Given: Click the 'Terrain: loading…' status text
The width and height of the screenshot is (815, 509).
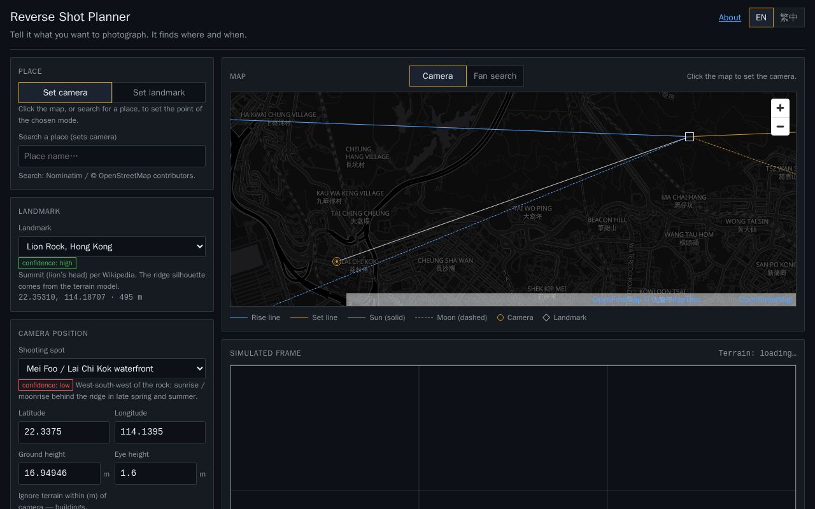Looking at the screenshot, I should click(757, 353).
